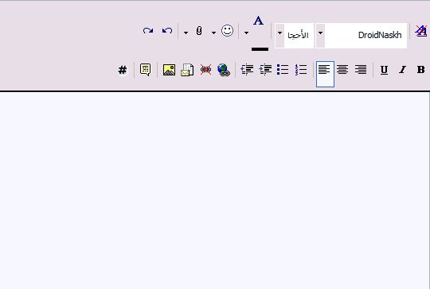Expand the DroidNaskh font dropdown arrow
Screen dimensions: 430x289
(320, 33)
